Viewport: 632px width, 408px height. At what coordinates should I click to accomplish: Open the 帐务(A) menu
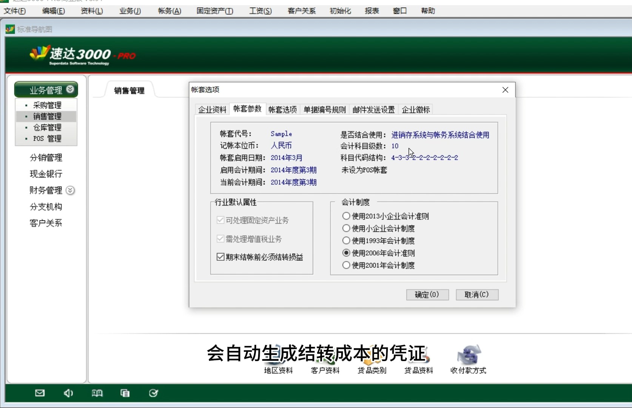pyautogui.click(x=170, y=11)
